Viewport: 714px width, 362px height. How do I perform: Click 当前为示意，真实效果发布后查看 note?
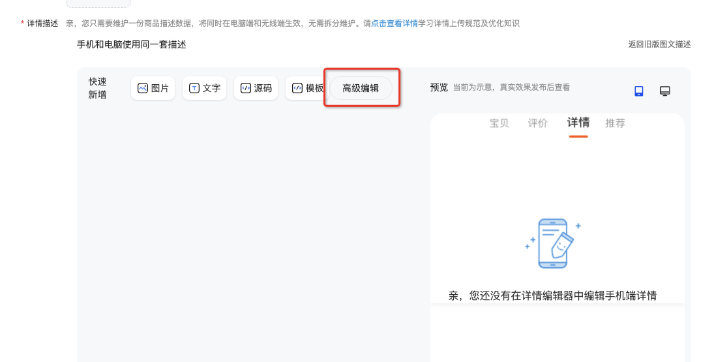pos(511,87)
